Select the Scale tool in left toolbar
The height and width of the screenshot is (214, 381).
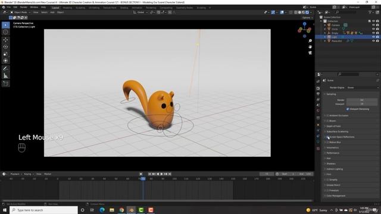pyautogui.click(x=5, y=54)
